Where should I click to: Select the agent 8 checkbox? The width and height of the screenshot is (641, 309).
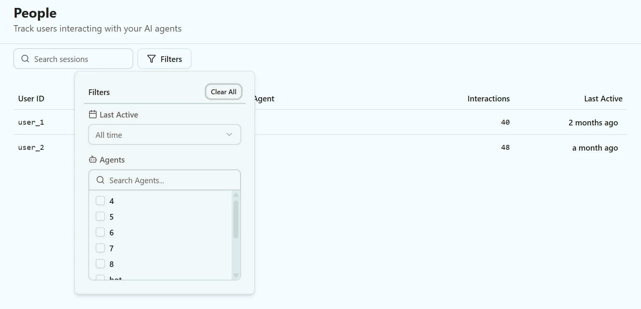pos(100,264)
